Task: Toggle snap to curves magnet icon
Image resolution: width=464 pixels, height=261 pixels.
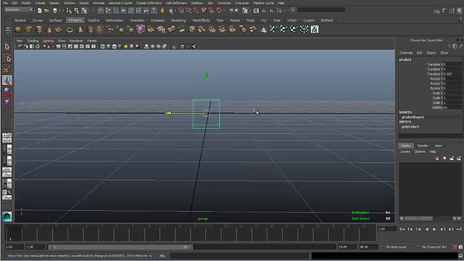Action: 188,10
